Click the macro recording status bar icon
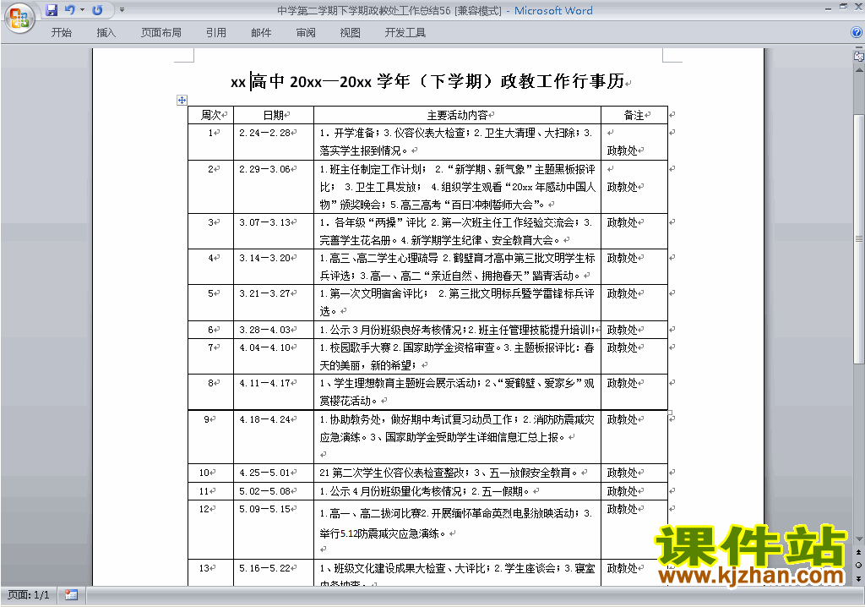This screenshot has width=865, height=607. point(71,595)
